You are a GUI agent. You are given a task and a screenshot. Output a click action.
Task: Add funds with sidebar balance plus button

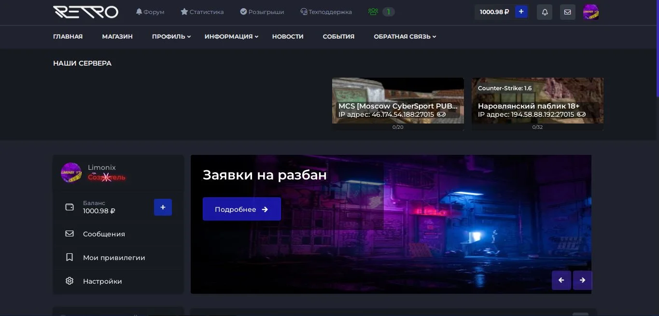[163, 207]
